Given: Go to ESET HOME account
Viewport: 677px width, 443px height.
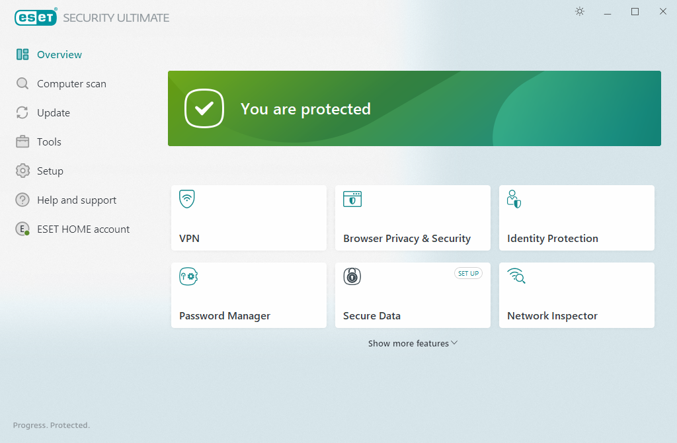Looking at the screenshot, I should [83, 229].
